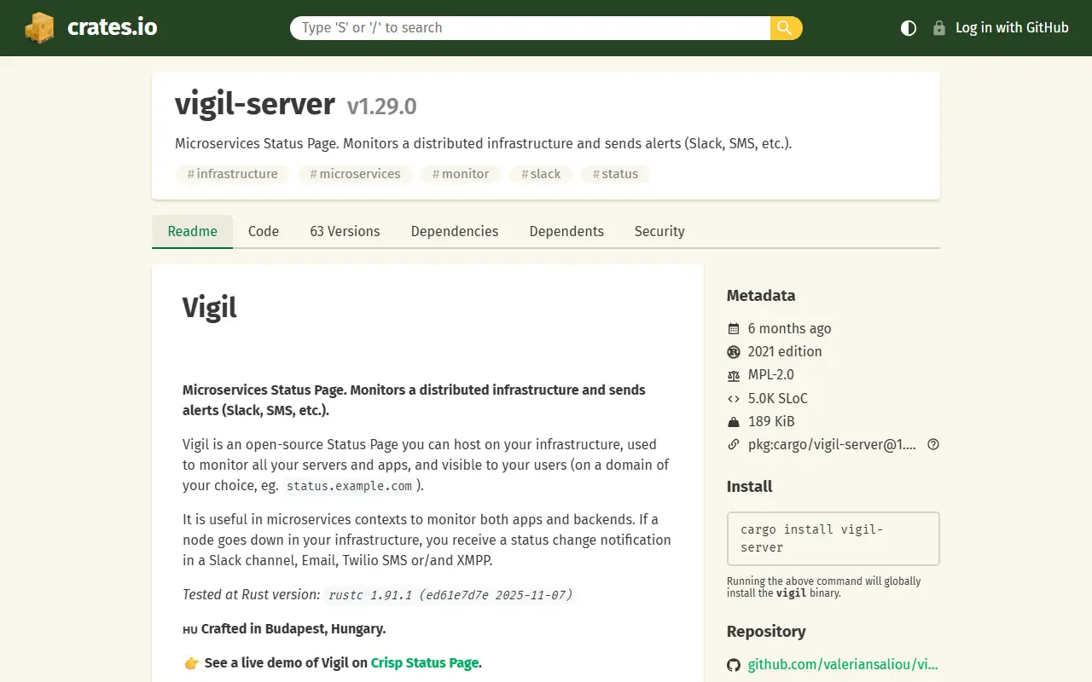Viewport: 1092px width, 682px height.
Task: Click the weight icon beside 189 KiB
Action: (734, 421)
